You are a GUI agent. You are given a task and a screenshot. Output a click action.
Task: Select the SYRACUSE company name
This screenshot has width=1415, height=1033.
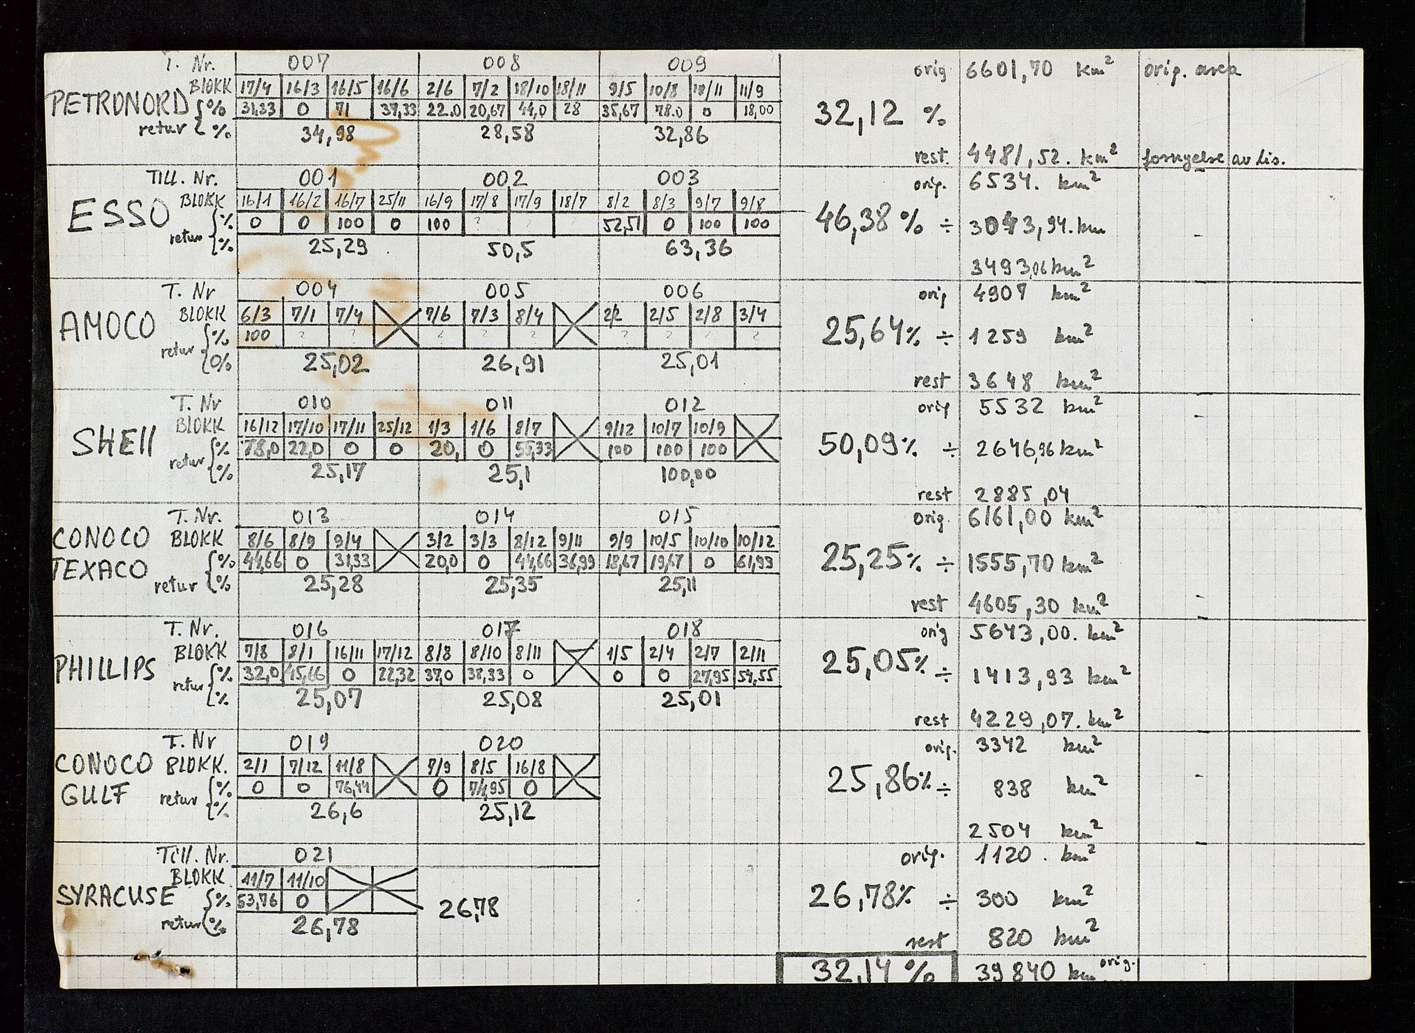(114, 897)
